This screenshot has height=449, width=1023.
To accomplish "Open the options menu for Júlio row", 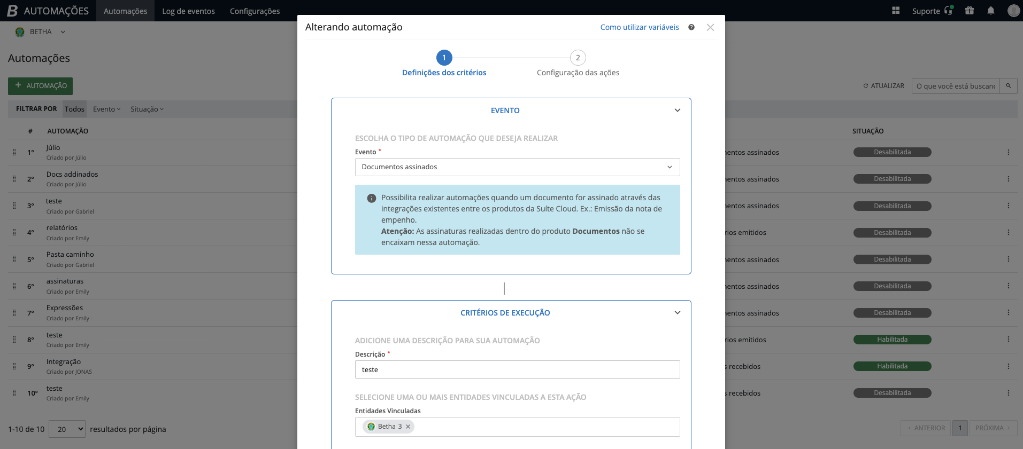I will [x=1009, y=152].
